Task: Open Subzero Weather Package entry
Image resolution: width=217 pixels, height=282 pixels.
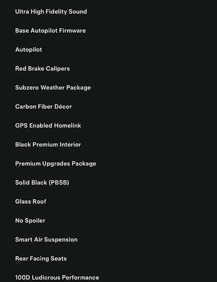Action: (x=53, y=88)
